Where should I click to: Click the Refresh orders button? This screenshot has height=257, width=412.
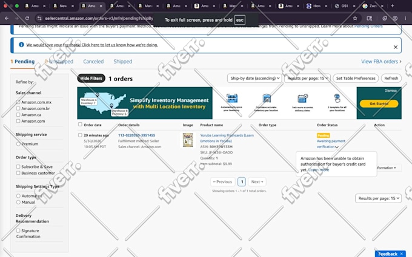[x=391, y=78]
